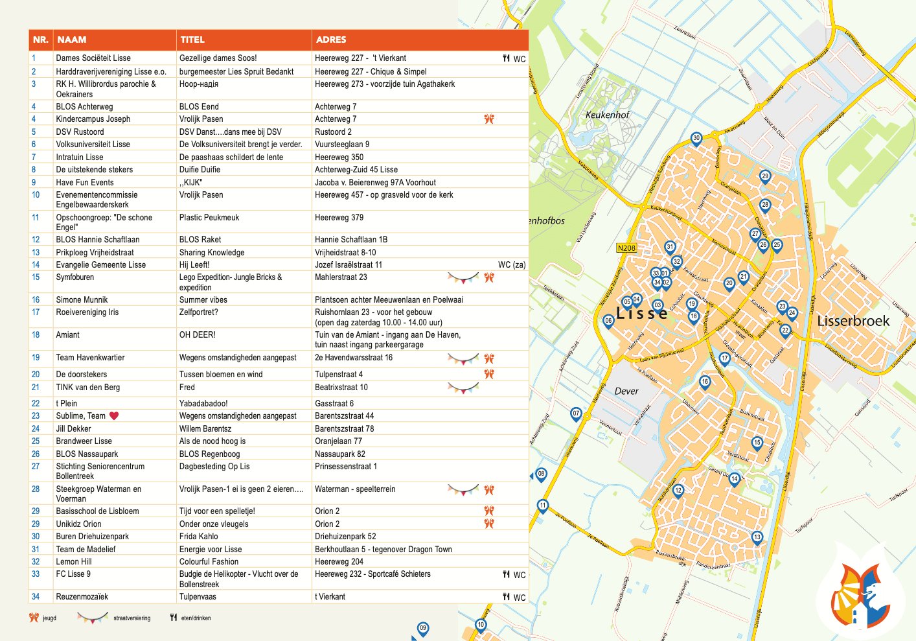Click map pin 09 at bottom edge
The width and height of the screenshot is (916, 641).
(x=423, y=629)
